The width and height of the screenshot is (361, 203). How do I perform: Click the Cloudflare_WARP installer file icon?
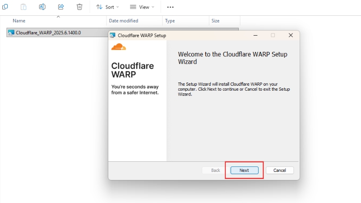(11, 32)
